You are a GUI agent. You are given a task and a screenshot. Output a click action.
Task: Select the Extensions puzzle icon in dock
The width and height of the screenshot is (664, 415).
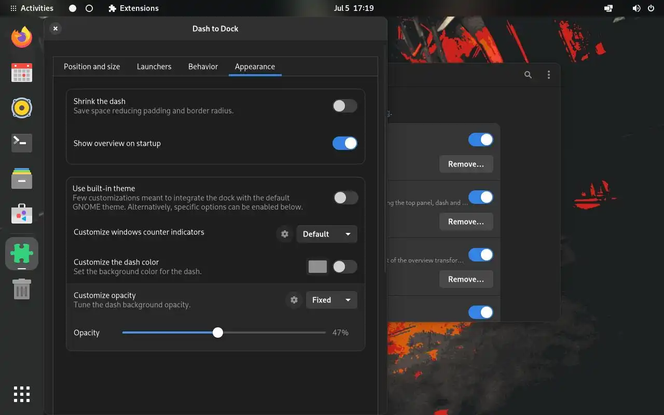(22, 254)
